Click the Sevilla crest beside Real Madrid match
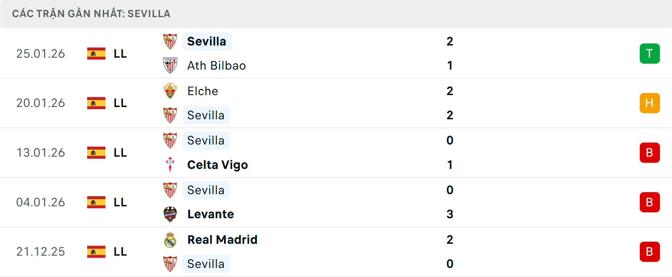This screenshot has height=277, width=672. [x=170, y=264]
